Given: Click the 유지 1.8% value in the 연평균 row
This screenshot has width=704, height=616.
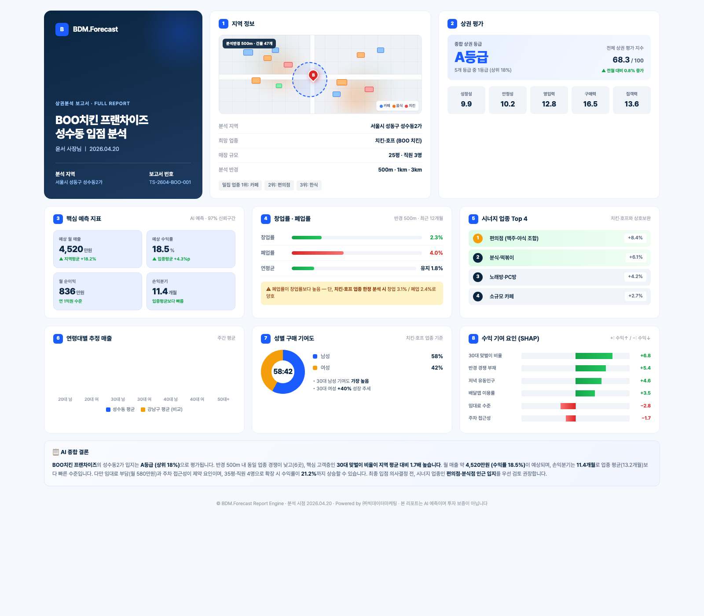Looking at the screenshot, I should [432, 268].
